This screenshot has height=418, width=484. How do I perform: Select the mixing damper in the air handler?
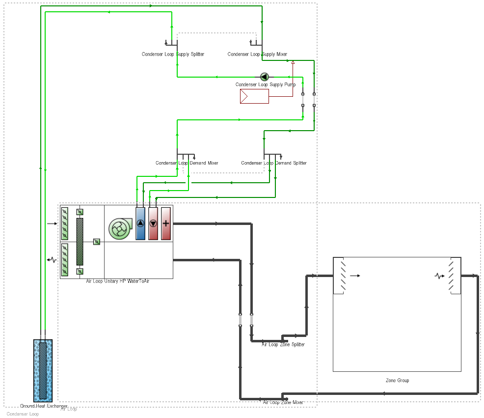[x=97, y=242]
